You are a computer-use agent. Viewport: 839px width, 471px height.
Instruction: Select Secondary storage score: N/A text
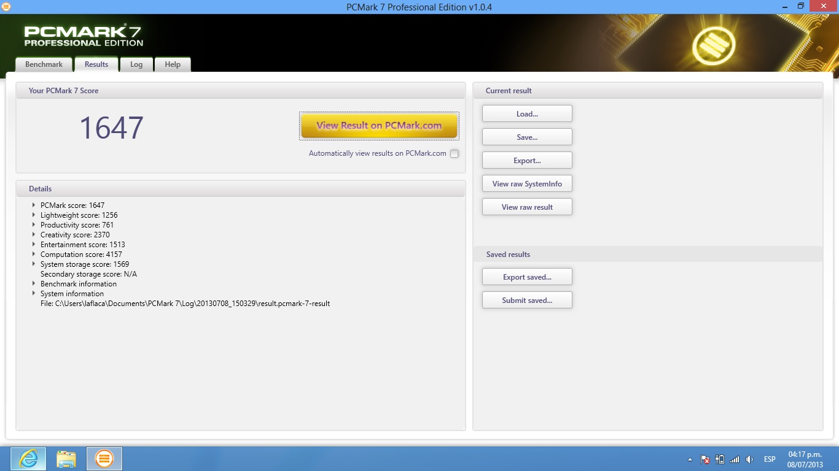coord(88,274)
